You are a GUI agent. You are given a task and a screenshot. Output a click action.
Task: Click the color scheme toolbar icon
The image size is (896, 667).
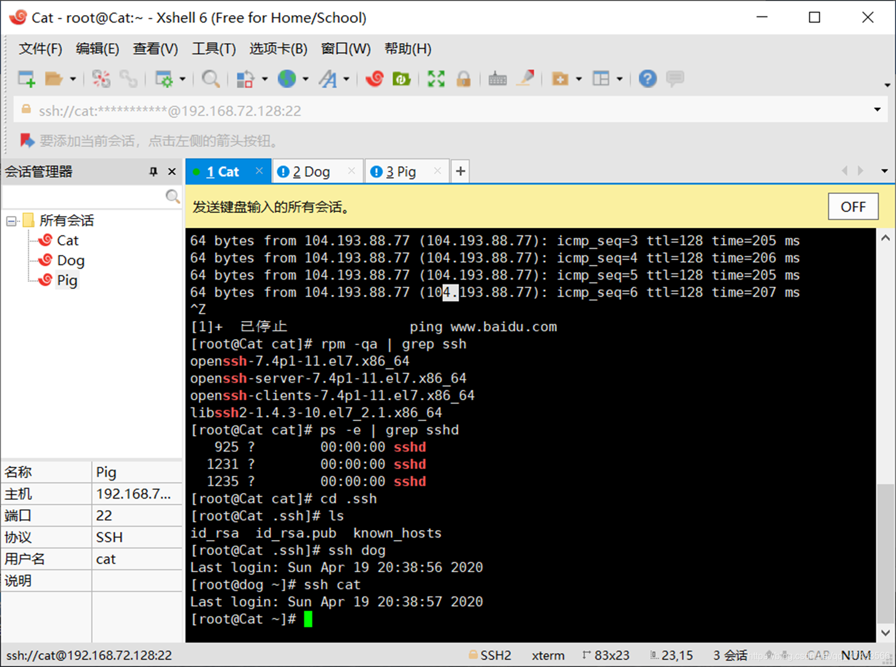245,79
